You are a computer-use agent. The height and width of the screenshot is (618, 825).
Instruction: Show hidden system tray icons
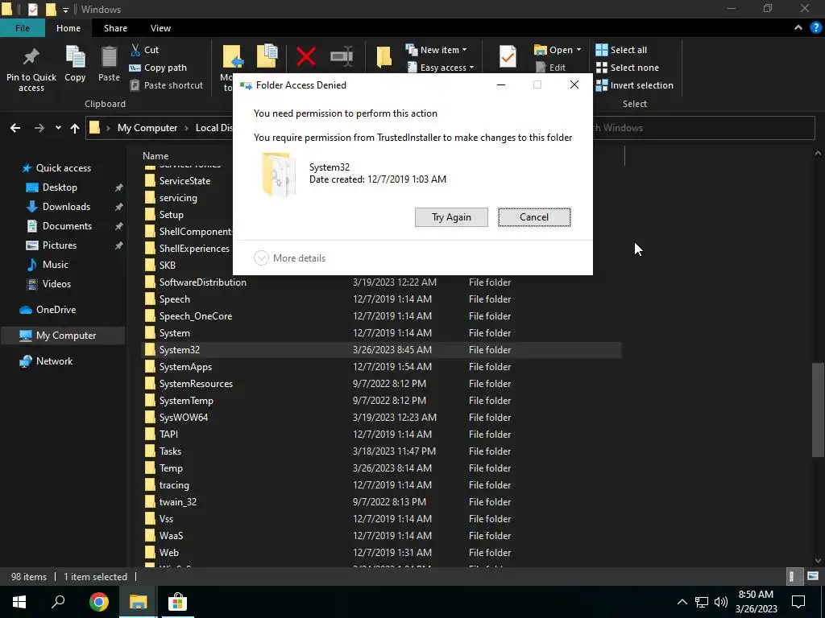(x=682, y=602)
